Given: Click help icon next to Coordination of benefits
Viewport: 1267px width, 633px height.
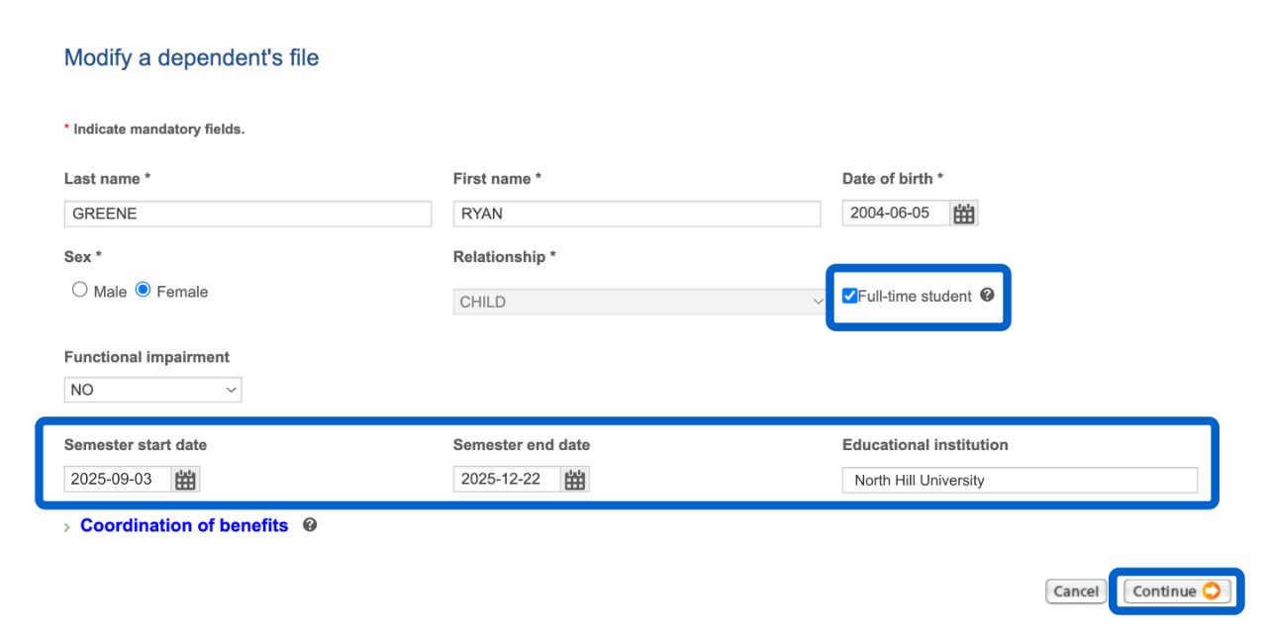Looking at the screenshot, I should [x=310, y=525].
